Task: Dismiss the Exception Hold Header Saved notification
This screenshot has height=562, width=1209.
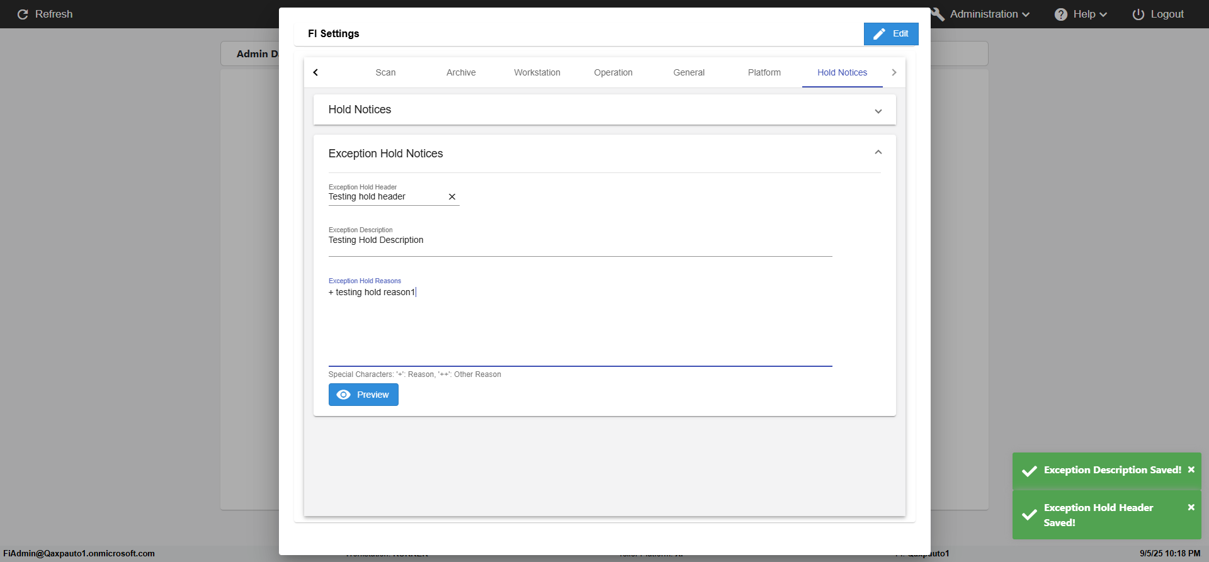Action: click(1191, 507)
